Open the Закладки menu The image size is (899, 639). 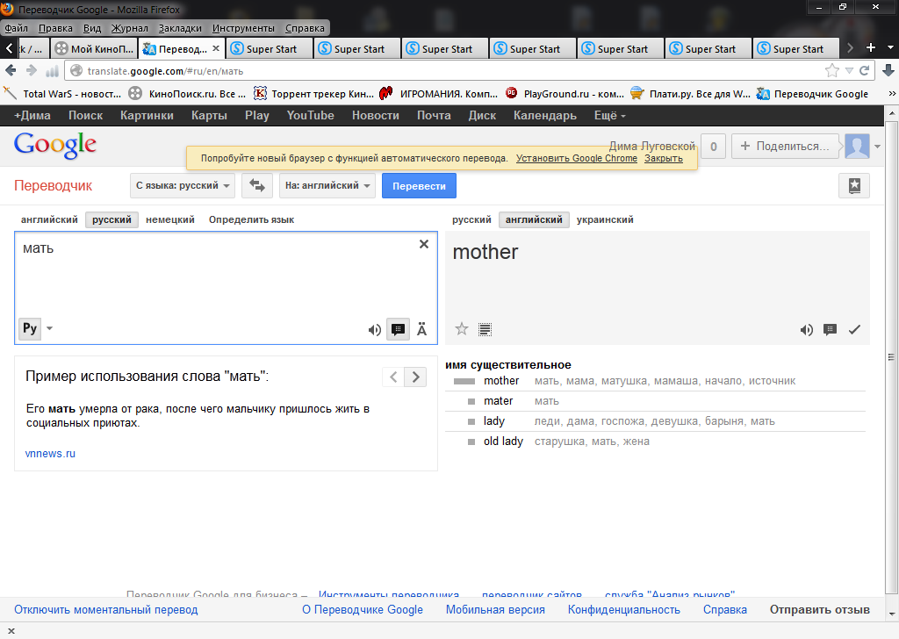180,28
